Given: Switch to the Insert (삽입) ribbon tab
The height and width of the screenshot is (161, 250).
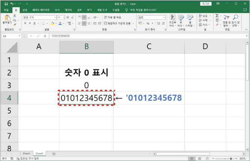Looking at the screenshot, I should pos(25,10).
